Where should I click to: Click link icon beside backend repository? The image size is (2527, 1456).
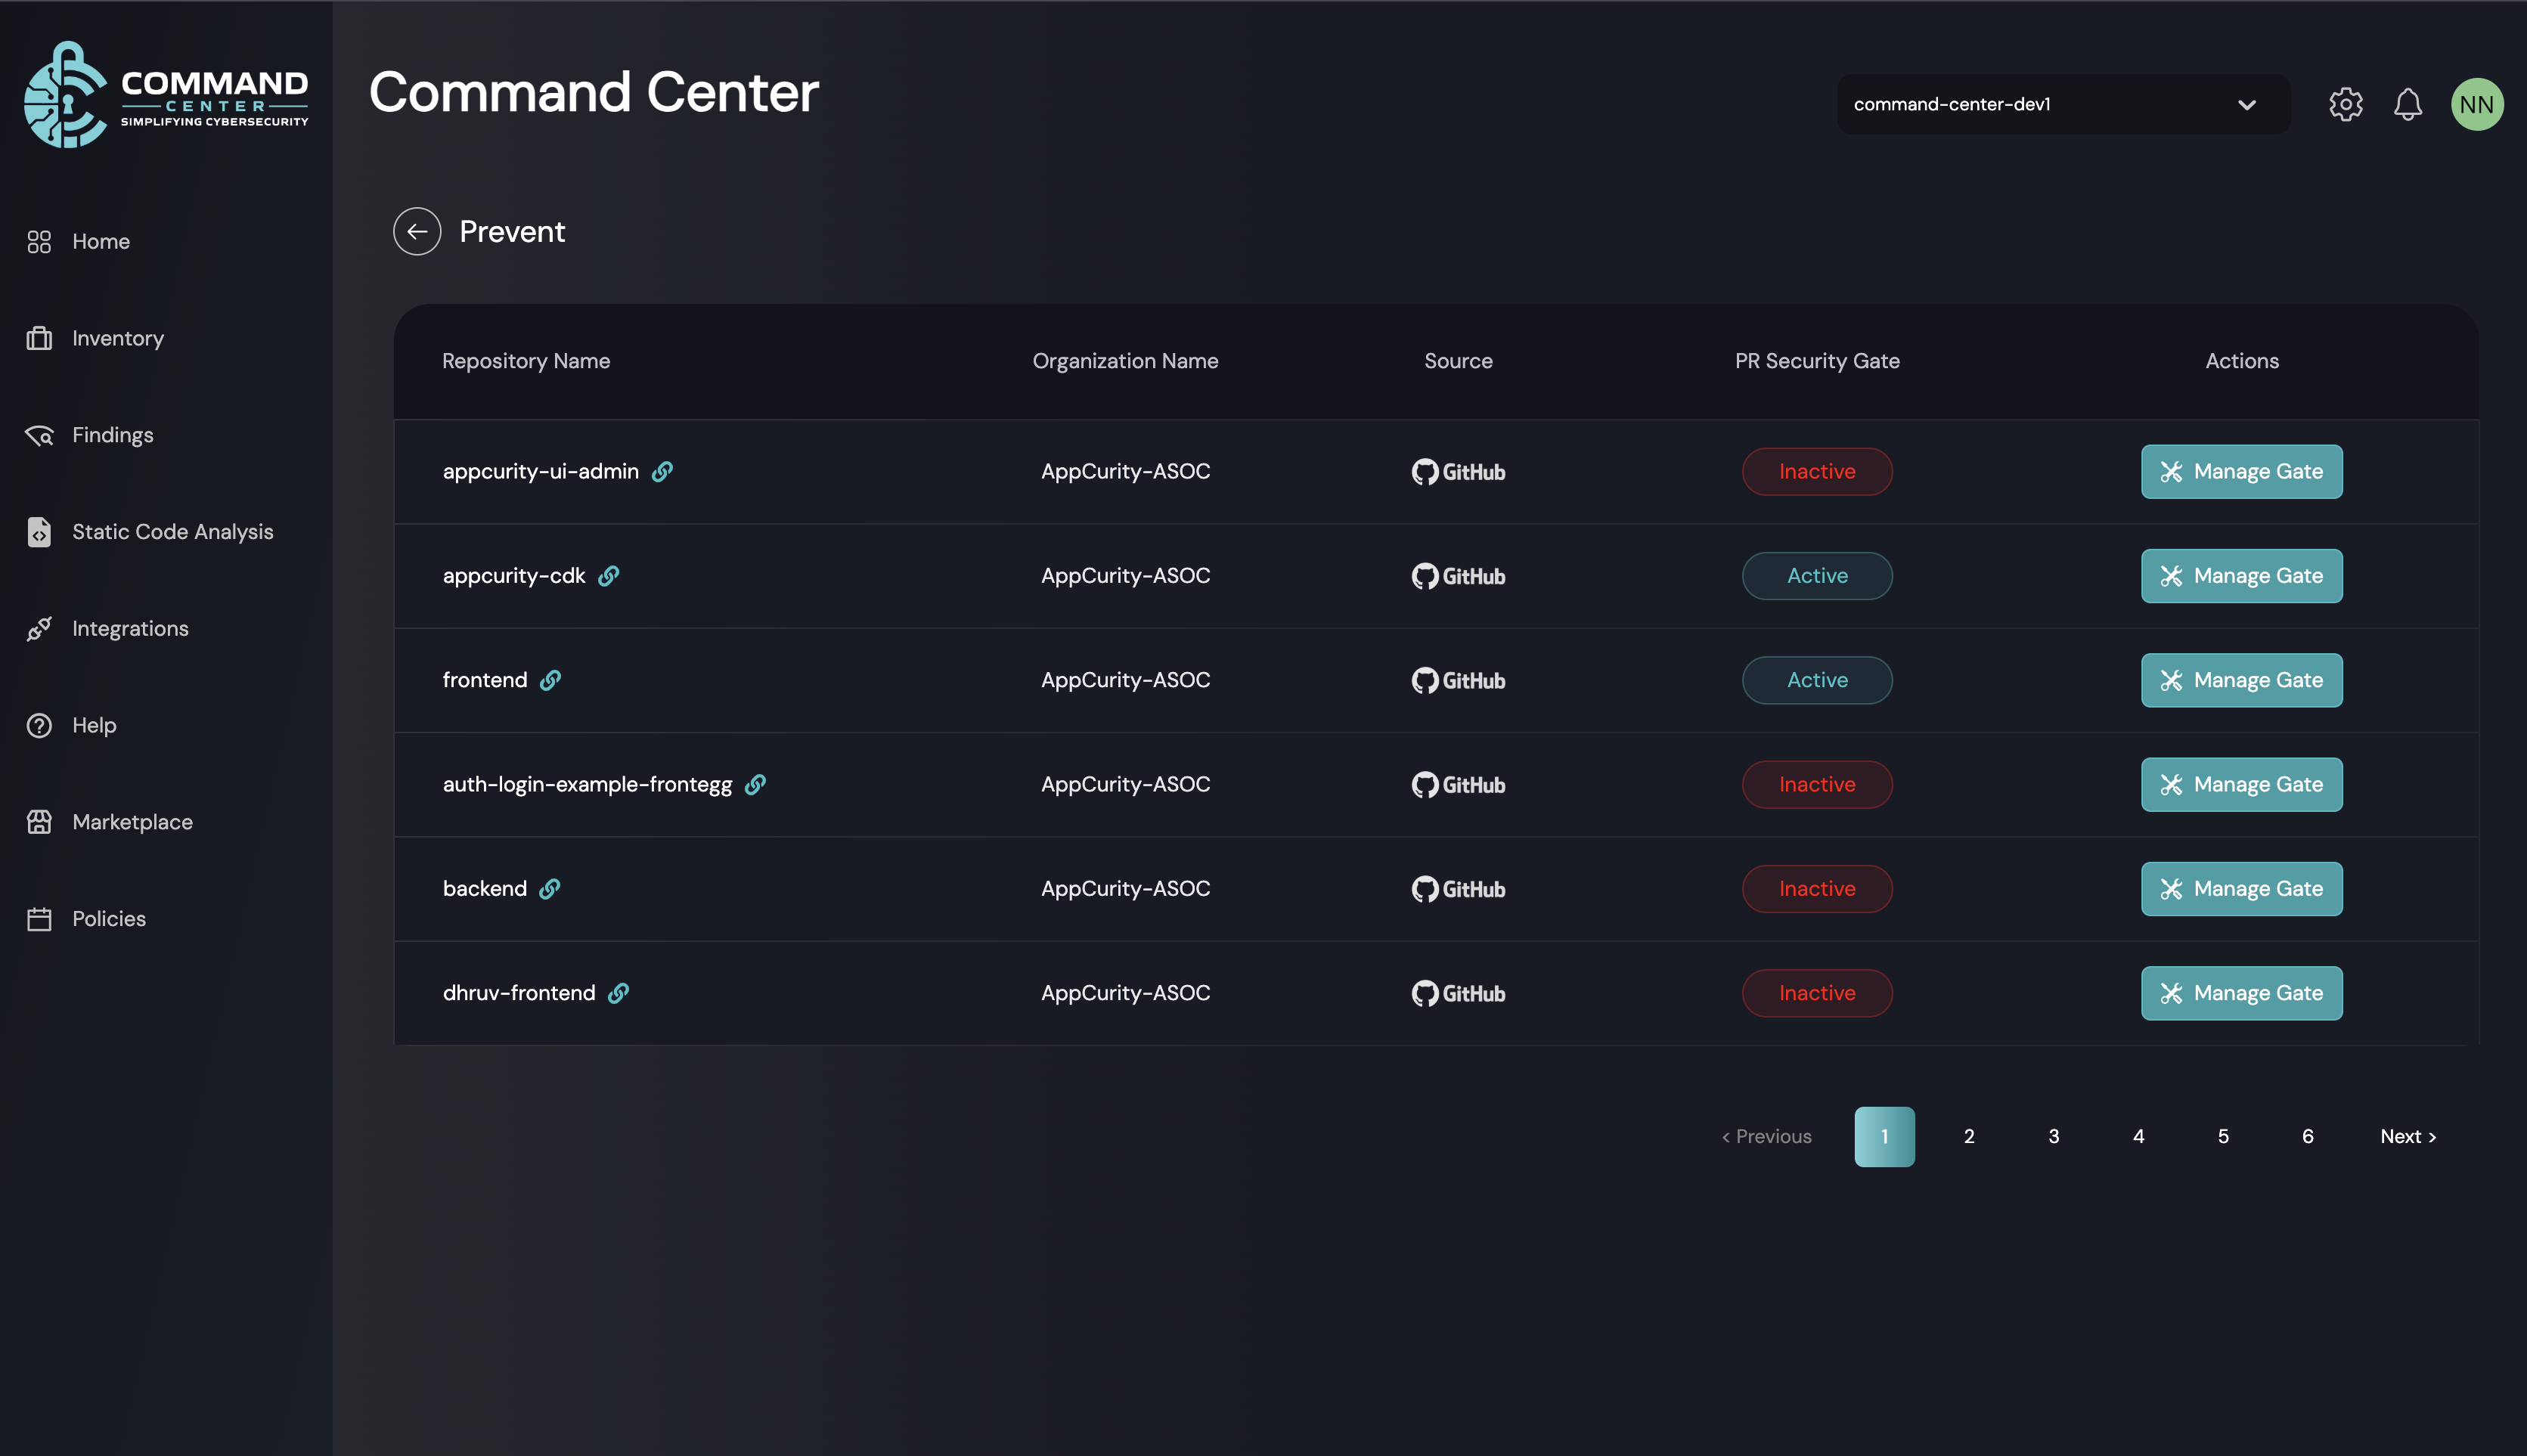(550, 889)
